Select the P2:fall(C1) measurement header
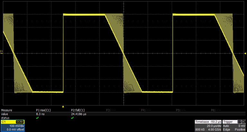Image resolution: width=247 pixels, height=132 pixels. coord(78,110)
